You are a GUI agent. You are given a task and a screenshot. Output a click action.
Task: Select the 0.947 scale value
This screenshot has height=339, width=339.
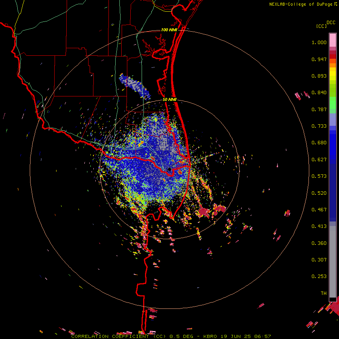319,59
